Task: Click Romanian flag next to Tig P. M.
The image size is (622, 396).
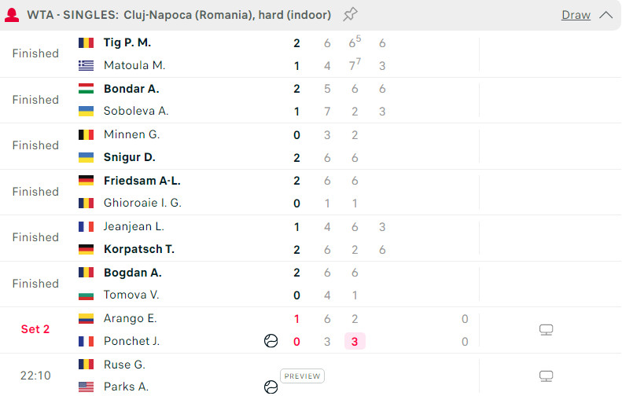Action: pyautogui.click(x=86, y=43)
